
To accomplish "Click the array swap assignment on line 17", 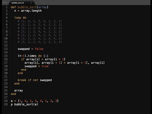I will [x=65, y=63].
